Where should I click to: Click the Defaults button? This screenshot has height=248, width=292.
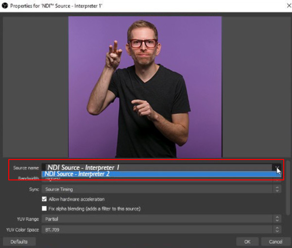coord(19,242)
